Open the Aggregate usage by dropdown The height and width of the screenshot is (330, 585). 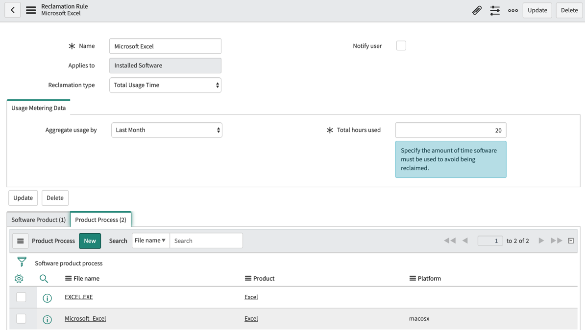pos(167,131)
